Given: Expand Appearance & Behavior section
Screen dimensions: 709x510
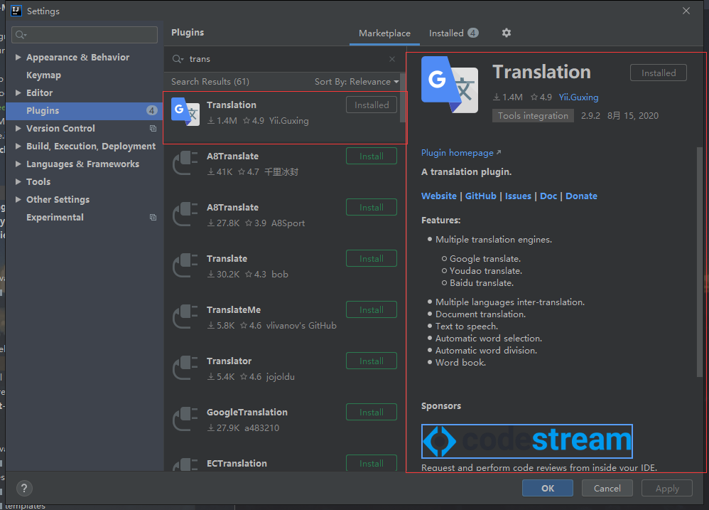Looking at the screenshot, I should tap(18, 57).
